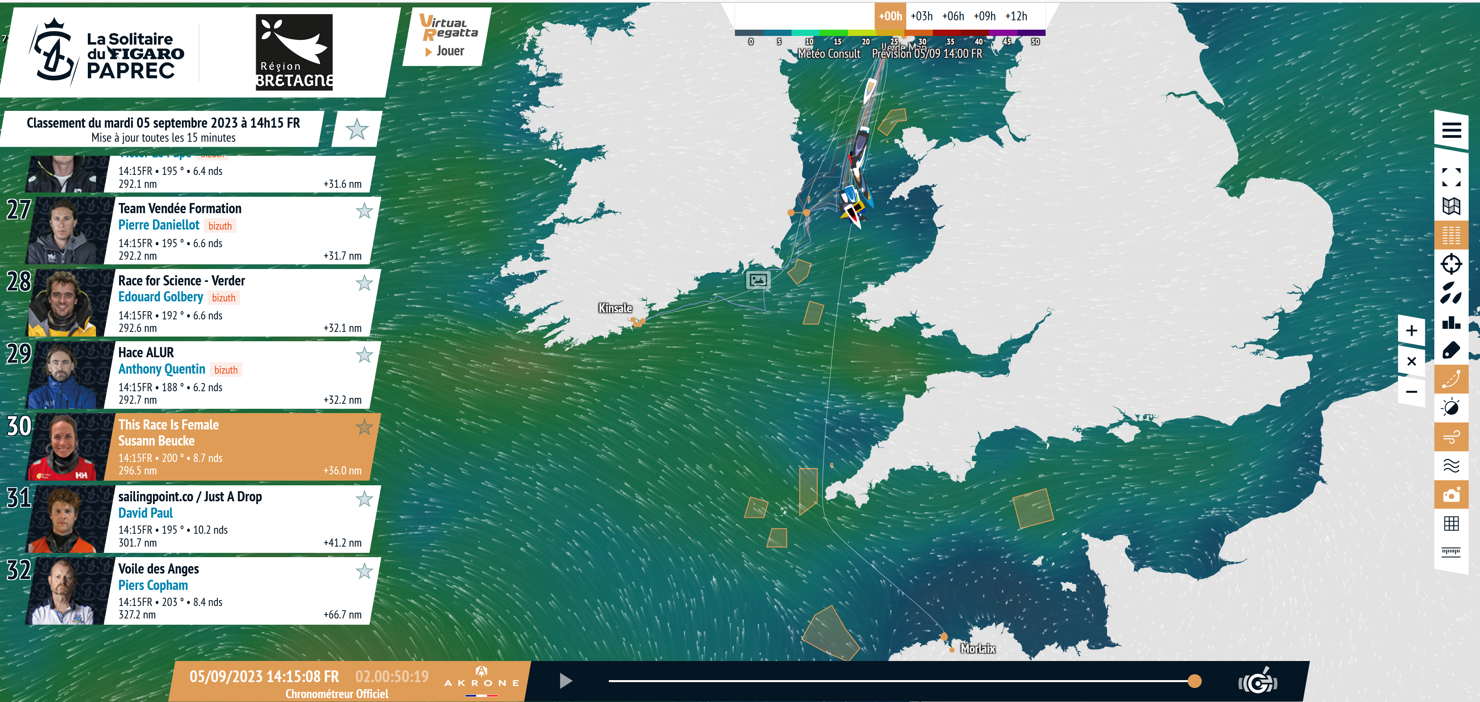Image resolution: width=1480 pixels, height=702 pixels.
Task: Toggle the camera photo markers
Action: pyautogui.click(x=1451, y=494)
